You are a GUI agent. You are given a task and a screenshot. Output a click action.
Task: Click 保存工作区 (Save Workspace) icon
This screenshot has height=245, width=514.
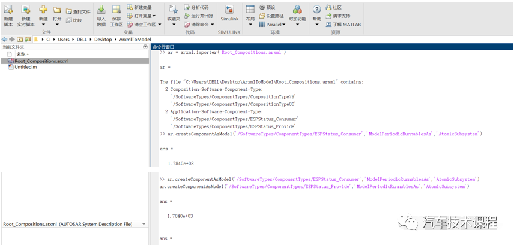pos(116,10)
